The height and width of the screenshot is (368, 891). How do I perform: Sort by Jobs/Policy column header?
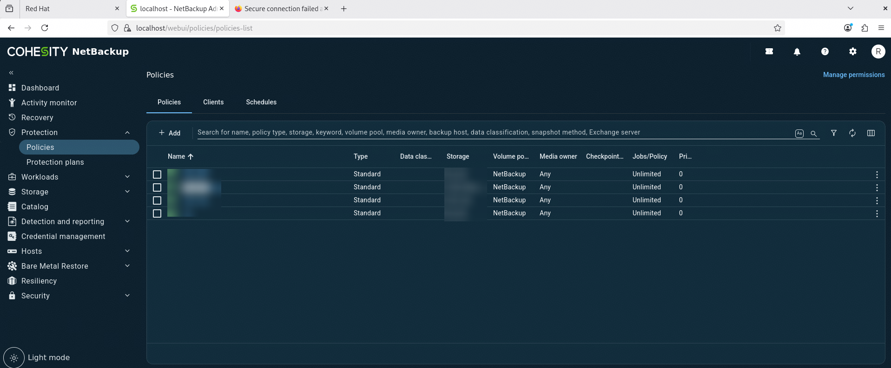(649, 156)
